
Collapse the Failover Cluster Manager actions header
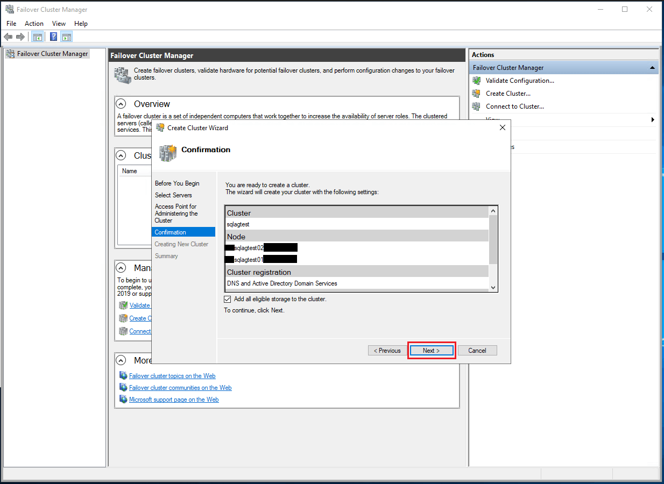(652, 68)
